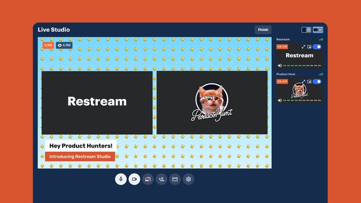This screenshot has height=203, width=361.
Task: Click the LIVE indicator badge
Action: 48,45
